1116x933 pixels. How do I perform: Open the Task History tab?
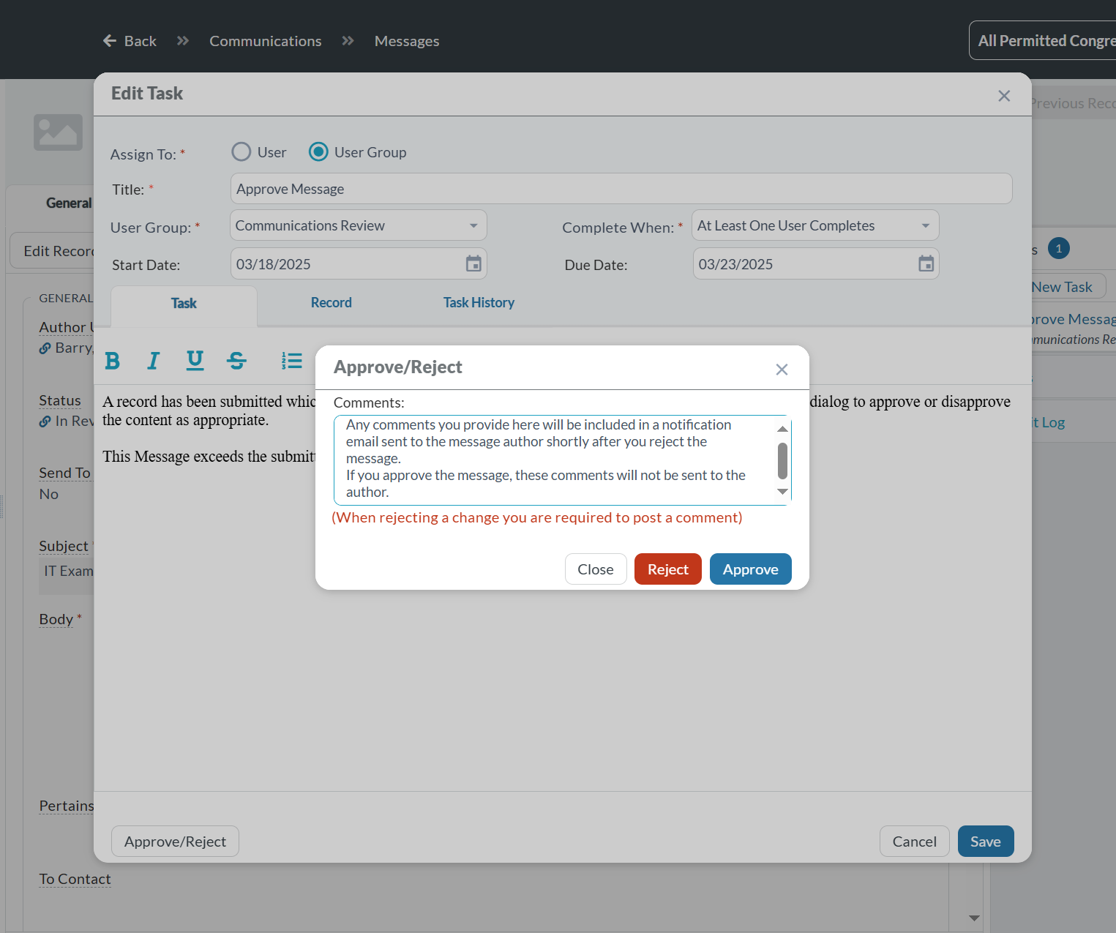[x=479, y=303]
